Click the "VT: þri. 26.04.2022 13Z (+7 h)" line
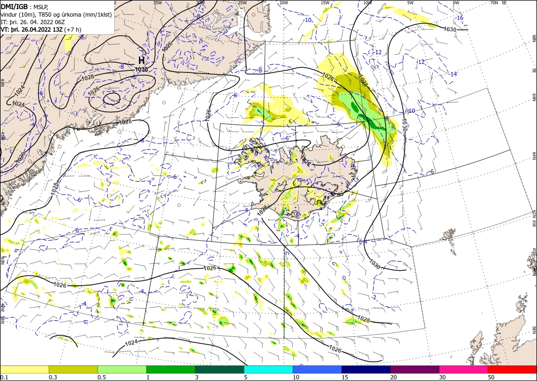The height and width of the screenshot is (381, 537). [x=41, y=29]
